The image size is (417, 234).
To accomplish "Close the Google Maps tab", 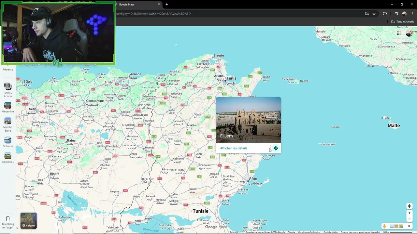I will 159,5.
